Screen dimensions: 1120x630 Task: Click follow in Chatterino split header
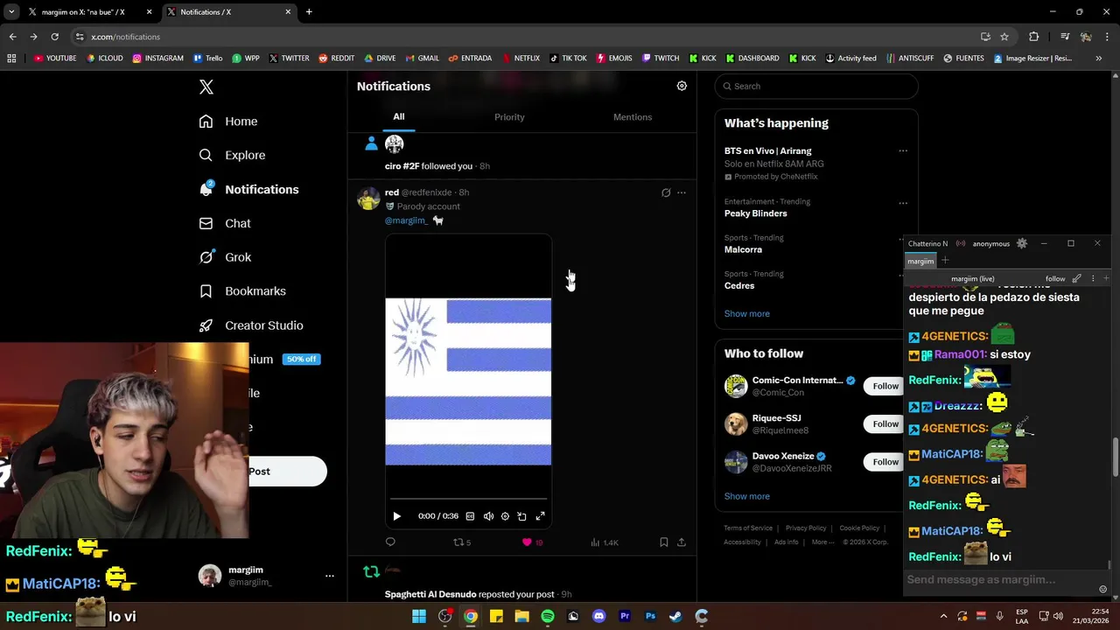click(x=1055, y=278)
